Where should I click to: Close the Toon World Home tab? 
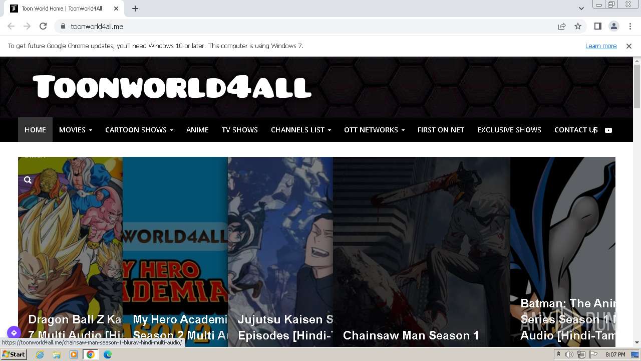(116, 9)
